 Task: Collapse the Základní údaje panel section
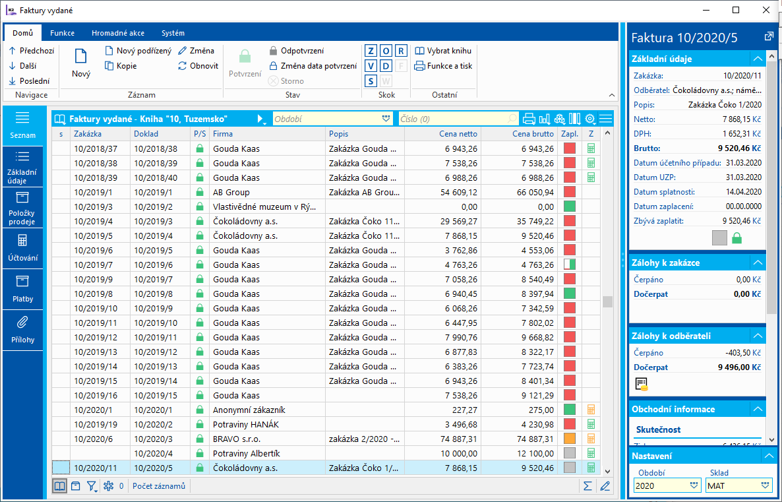[x=758, y=59]
